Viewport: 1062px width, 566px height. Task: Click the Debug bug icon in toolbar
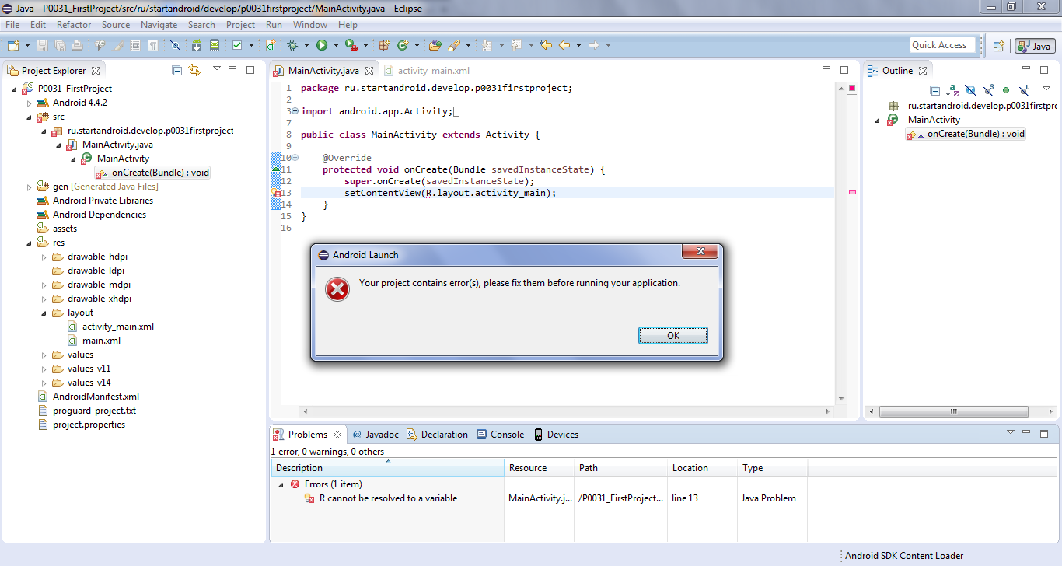pos(293,45)
